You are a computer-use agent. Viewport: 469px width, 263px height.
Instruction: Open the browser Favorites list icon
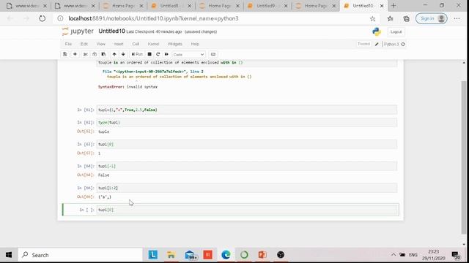point(390,19)
